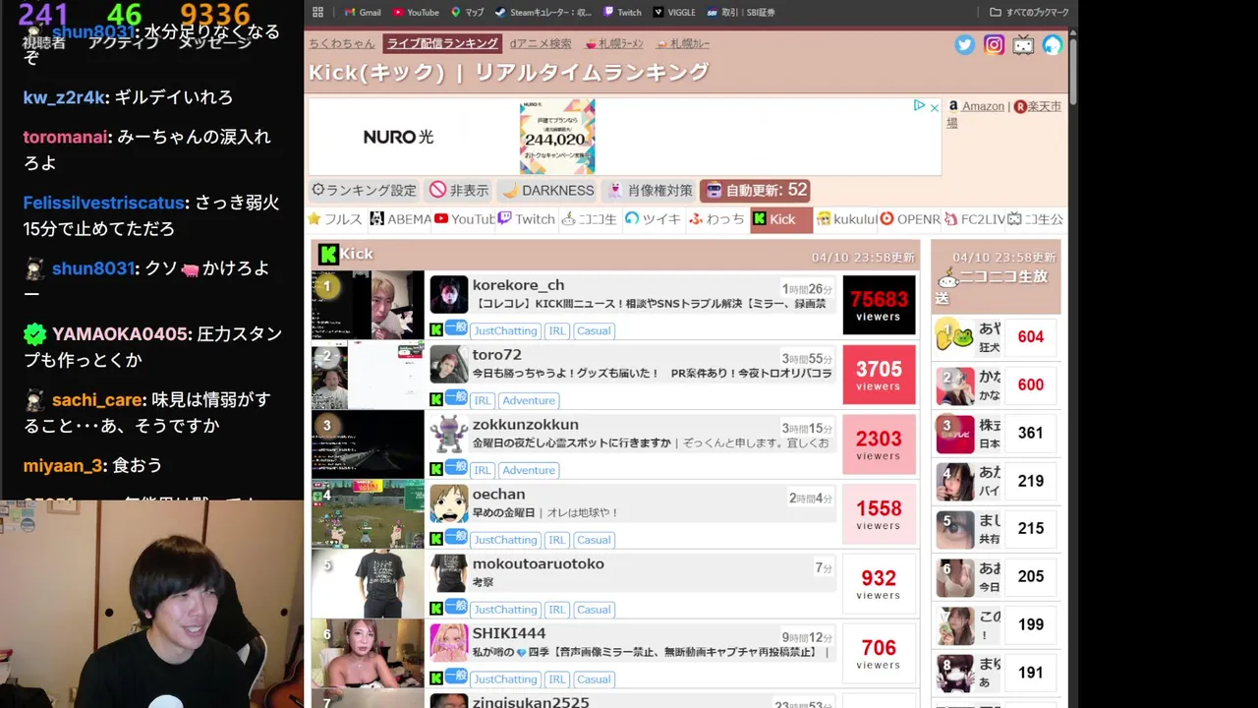The width and height of the screenshot is (1258, 708).
Task: Click toro72 avatar icon
Action: click(x=449, y=365)
